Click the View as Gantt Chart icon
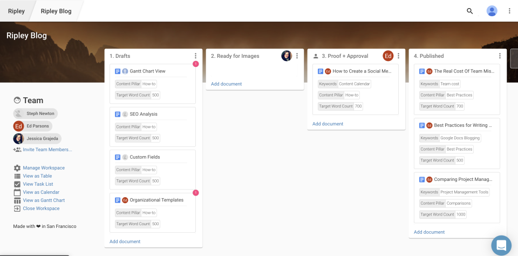Screen dimensions: 518x256 point(17,200)
